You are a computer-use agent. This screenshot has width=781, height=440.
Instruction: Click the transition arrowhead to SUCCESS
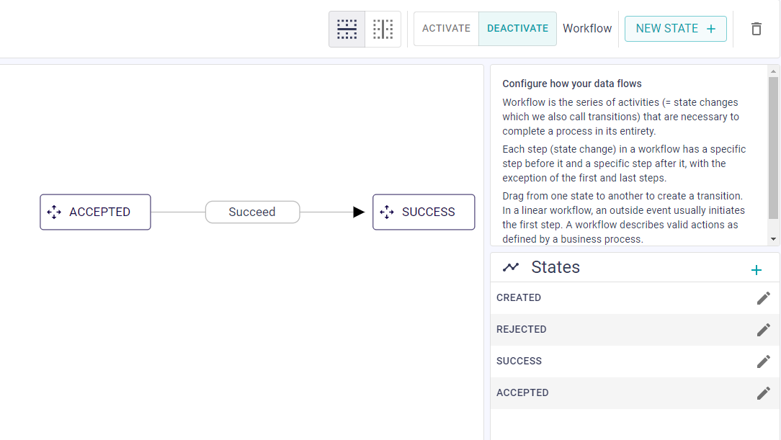click(x=359, y=212)
